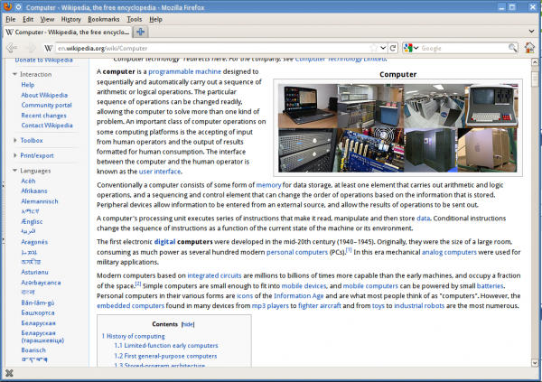Screen dimensions: 542x382
Task: Open the Edit menu
Action: 28,19
